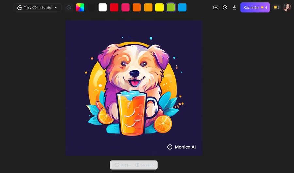Pick the blue color swatch

click(x=182, y=7)
